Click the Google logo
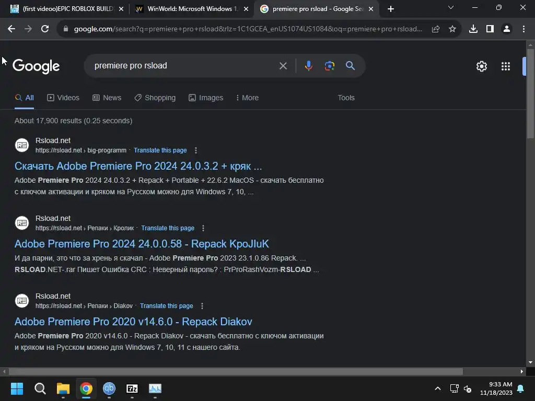Viewport: 535px width, 401px height. [36, 66]
